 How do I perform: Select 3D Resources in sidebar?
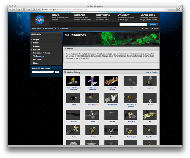[39, 56]
